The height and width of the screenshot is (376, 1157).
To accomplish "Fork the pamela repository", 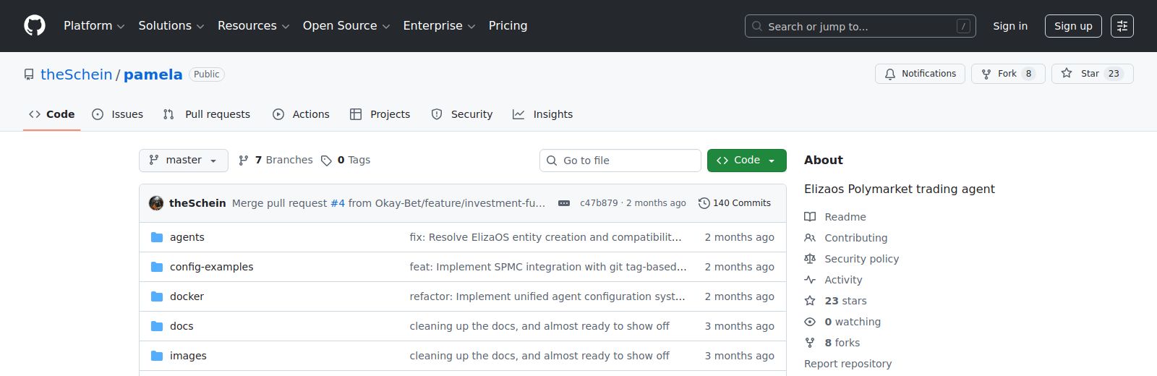I will 1007,74.
